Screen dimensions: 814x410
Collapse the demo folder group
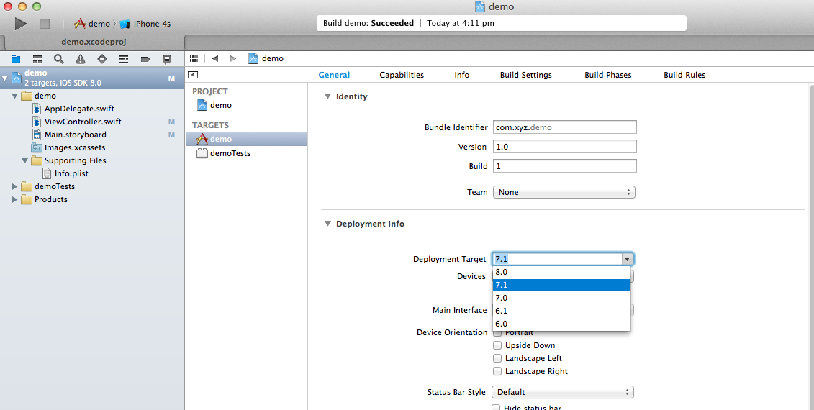coord(14,96)
